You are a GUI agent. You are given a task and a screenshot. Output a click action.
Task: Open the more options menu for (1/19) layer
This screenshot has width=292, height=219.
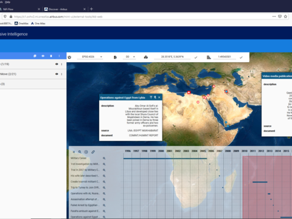pyautogui.click(x=61, y=64)
